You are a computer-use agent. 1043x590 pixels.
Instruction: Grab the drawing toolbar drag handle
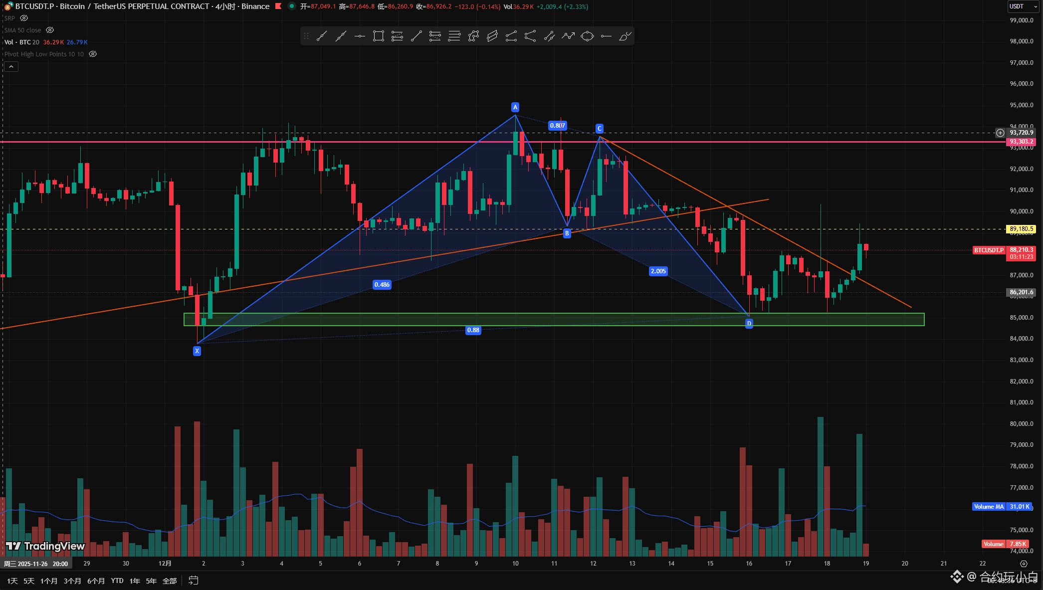(306, 36)
